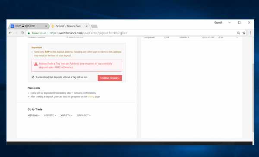Minimize the Chrome window
The image size is (259, 157).
230,22
